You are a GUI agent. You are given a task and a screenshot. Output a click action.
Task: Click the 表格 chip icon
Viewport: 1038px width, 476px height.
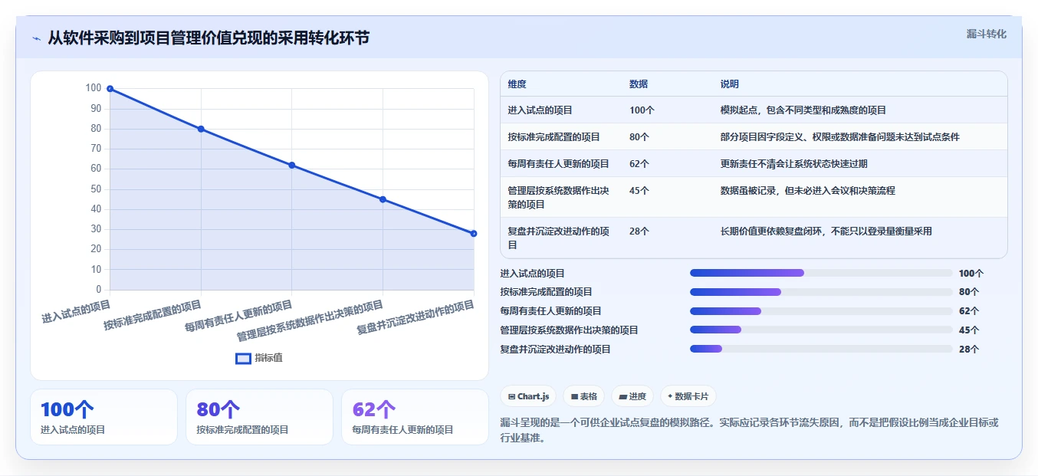tap(574, 396)
